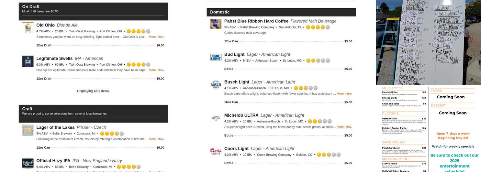
Task: Click the Pabst Blue Ribbon logo
Action: 216,24
